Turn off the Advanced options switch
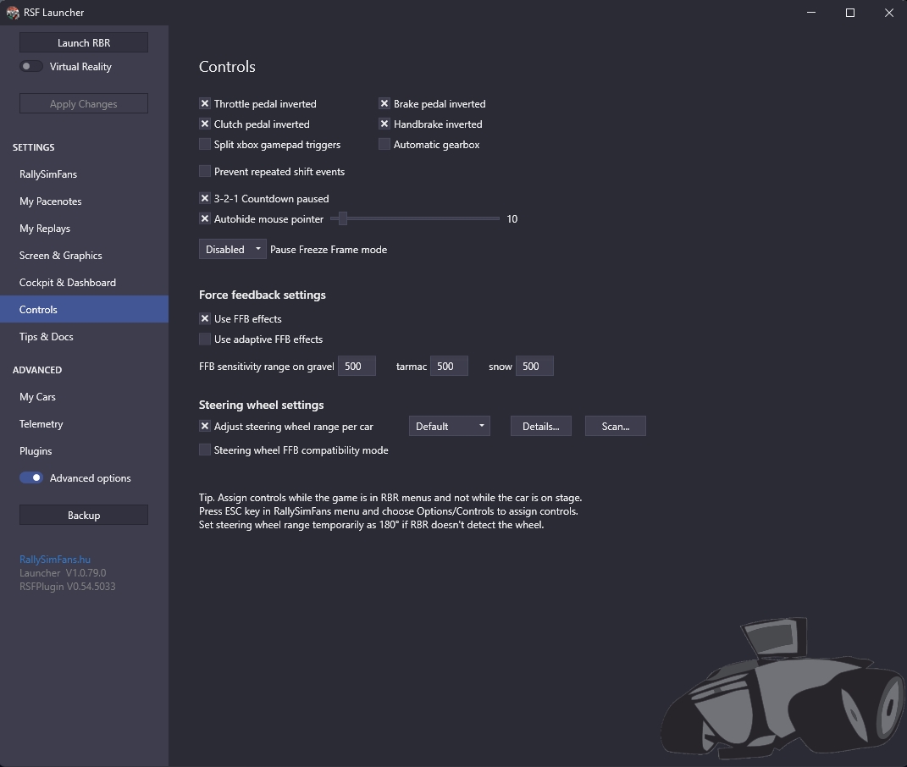This screenshot has height=767, width=907. click(31, 478)
